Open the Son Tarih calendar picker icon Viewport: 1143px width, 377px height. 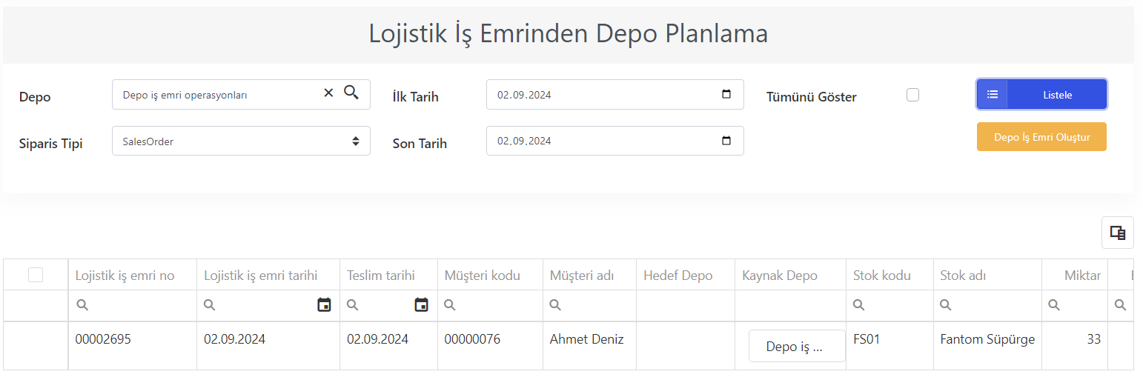726,141
